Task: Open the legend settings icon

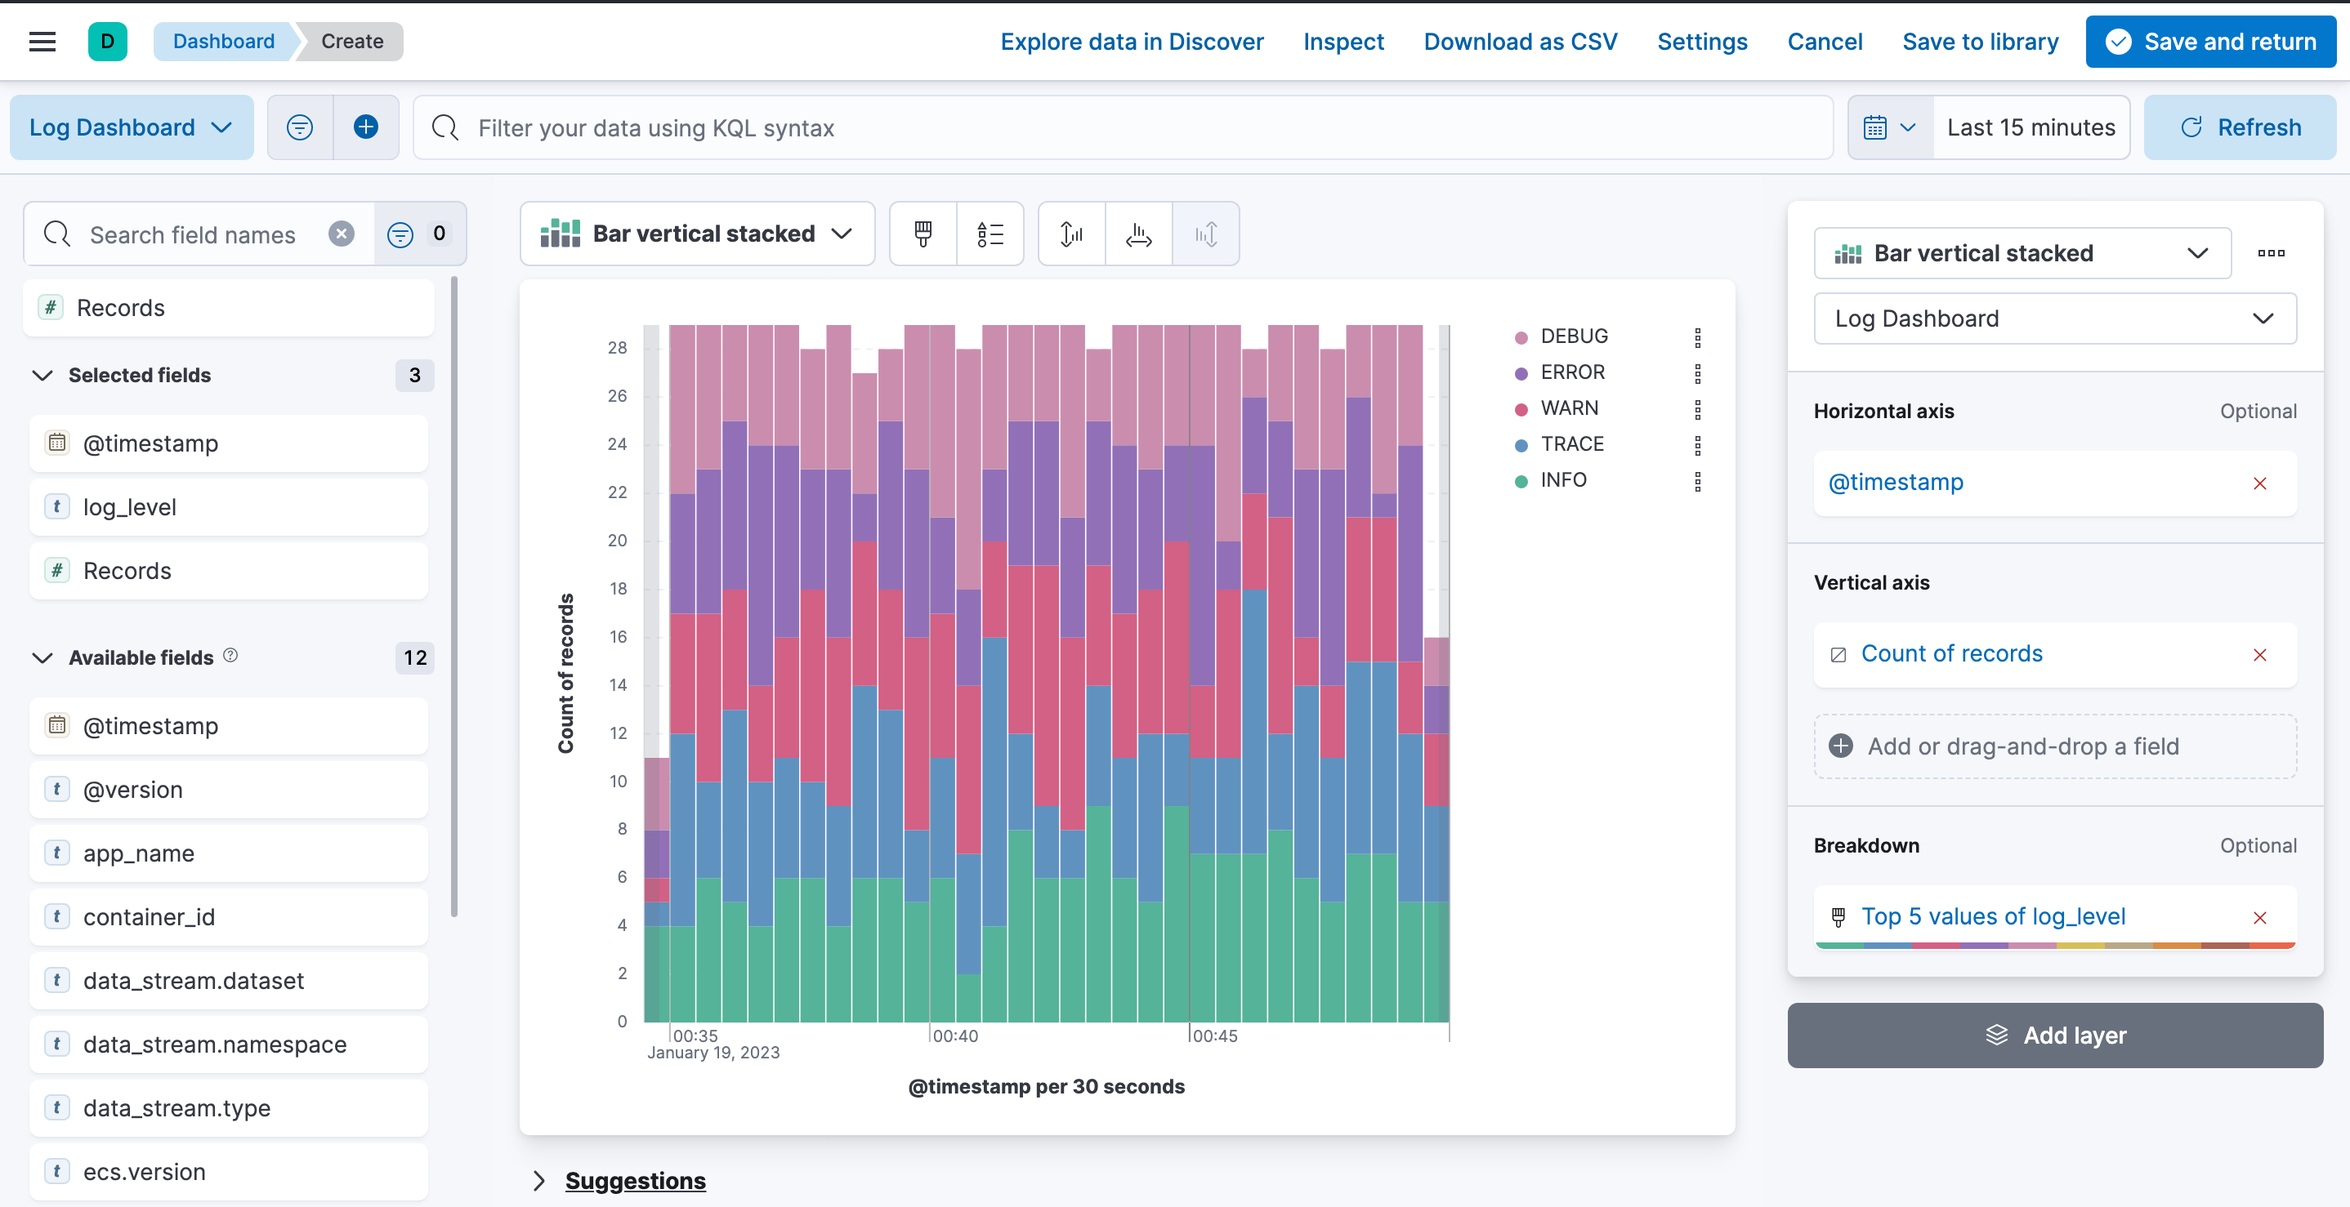Action: (x=990, y=234)
